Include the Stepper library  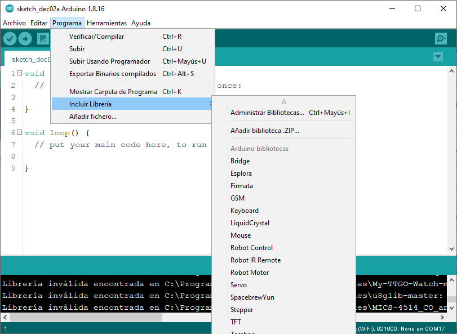pos(284,310)
